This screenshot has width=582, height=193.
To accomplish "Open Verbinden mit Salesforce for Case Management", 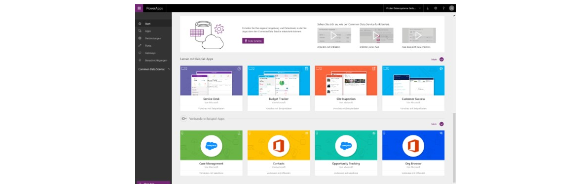I will [211, 173].
